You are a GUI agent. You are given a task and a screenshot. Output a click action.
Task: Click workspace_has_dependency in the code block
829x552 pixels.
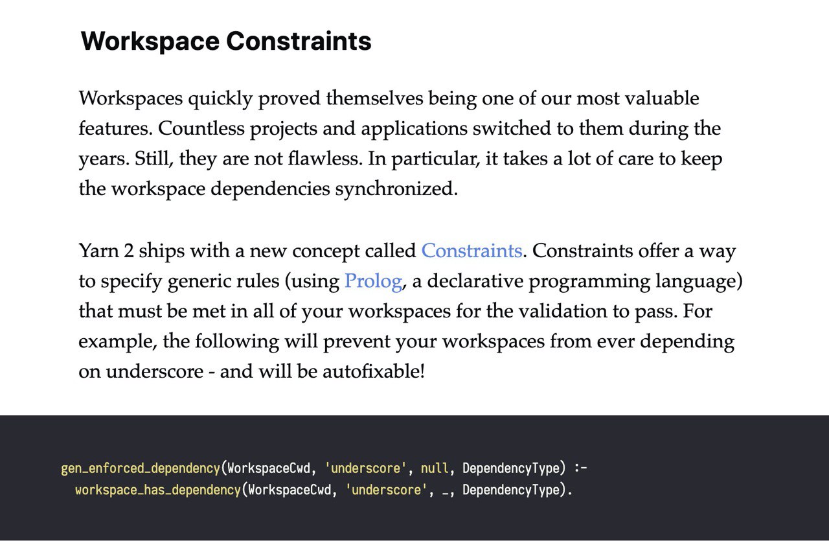[x=157, y=490]
